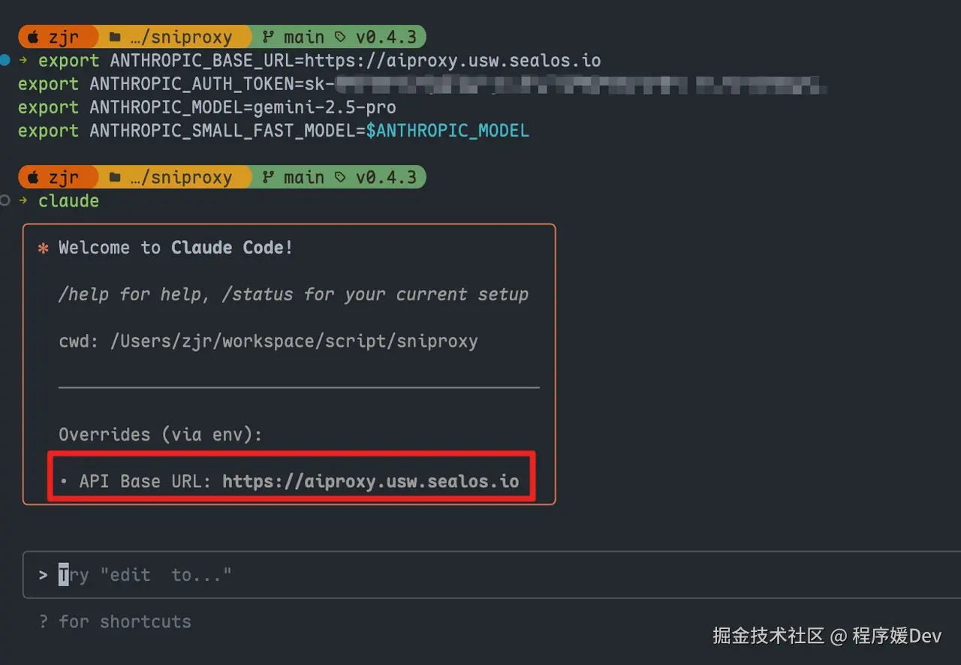The image size is (961, 665).
Task: Click the Apple logo in the second prompt
Action: (33, 177)
